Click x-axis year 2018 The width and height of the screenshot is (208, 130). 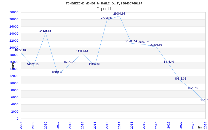[132, 125]
